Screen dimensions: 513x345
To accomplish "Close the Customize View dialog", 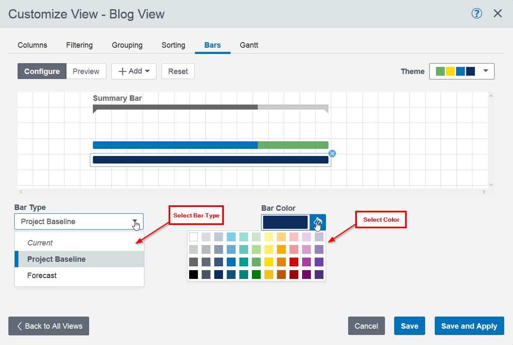I will coord(498,13).
